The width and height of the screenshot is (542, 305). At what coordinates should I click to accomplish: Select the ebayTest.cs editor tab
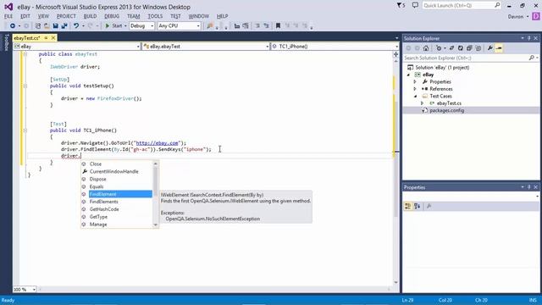pos(27,38)
